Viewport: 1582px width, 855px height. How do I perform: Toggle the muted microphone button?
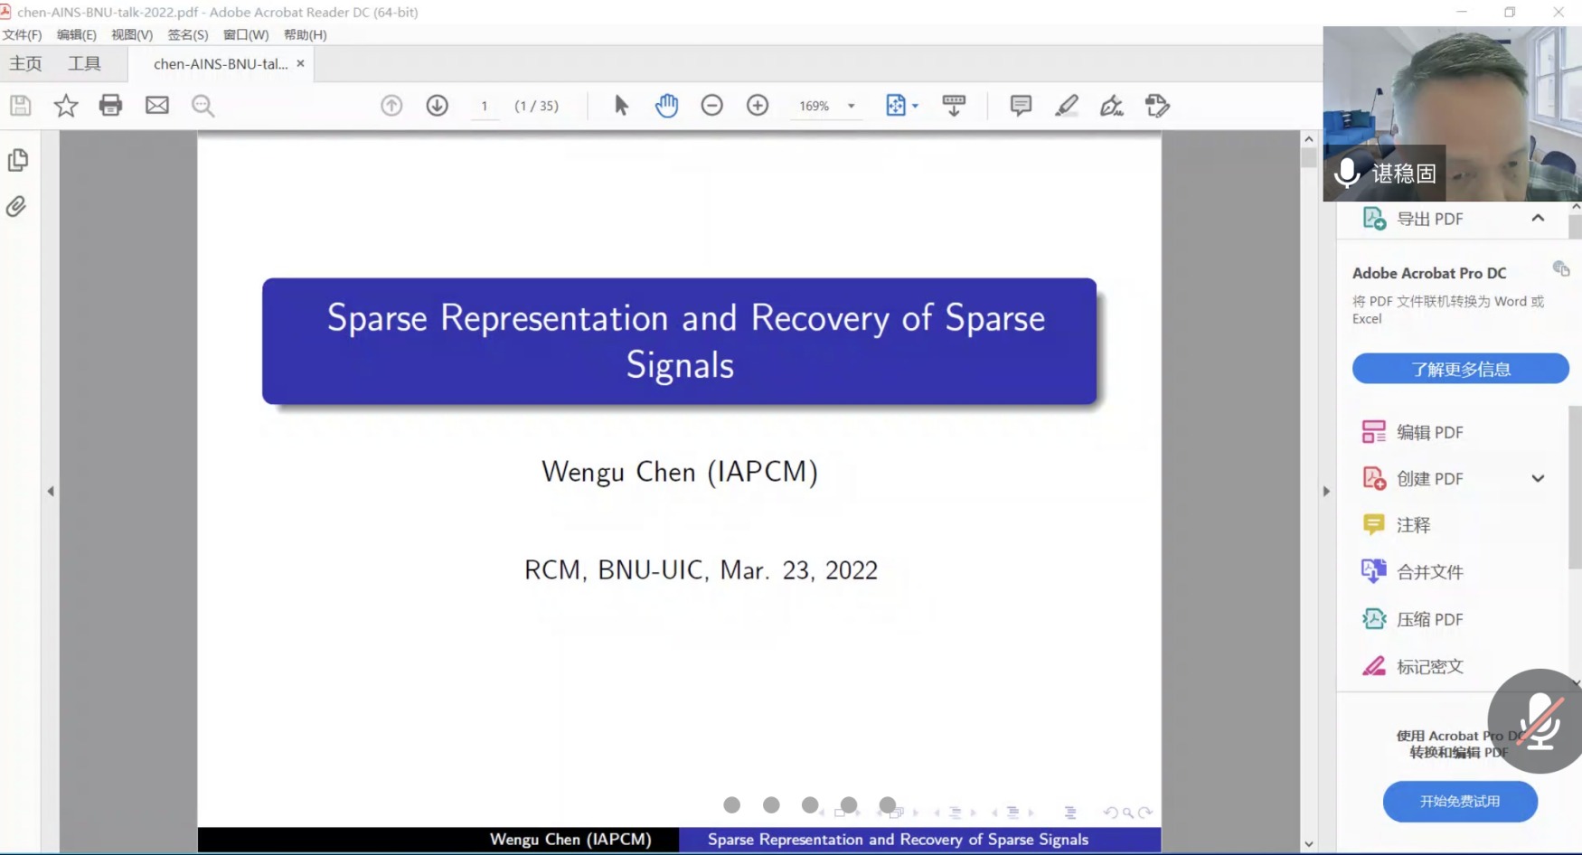1539,721
